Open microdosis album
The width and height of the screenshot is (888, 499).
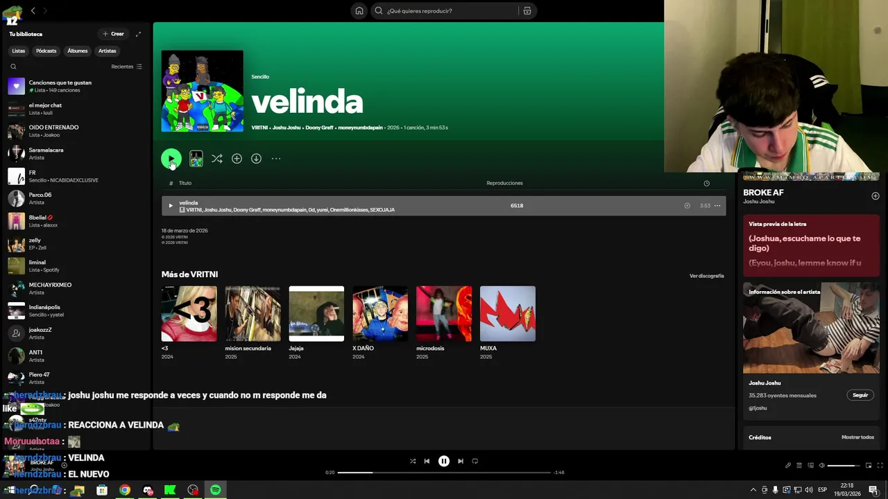click(444, 314)
